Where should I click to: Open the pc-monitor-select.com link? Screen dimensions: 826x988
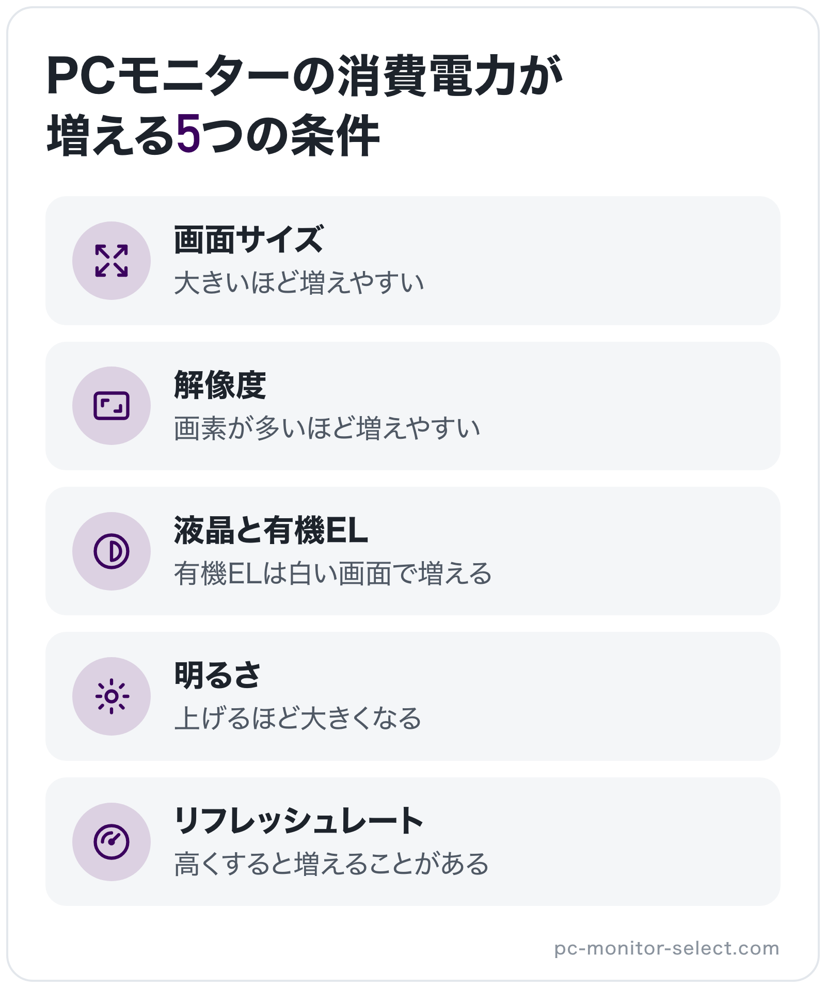point(666,948)
